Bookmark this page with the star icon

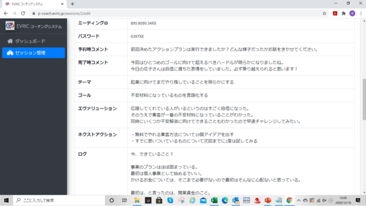point(324,14)
